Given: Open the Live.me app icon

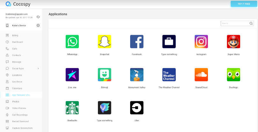Looking at the screenshot, I should click(x=72, y=75).
